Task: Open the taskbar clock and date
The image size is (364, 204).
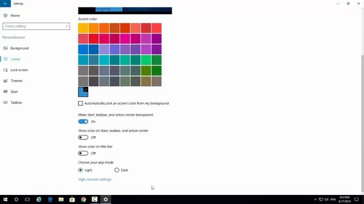Action: 345,199
